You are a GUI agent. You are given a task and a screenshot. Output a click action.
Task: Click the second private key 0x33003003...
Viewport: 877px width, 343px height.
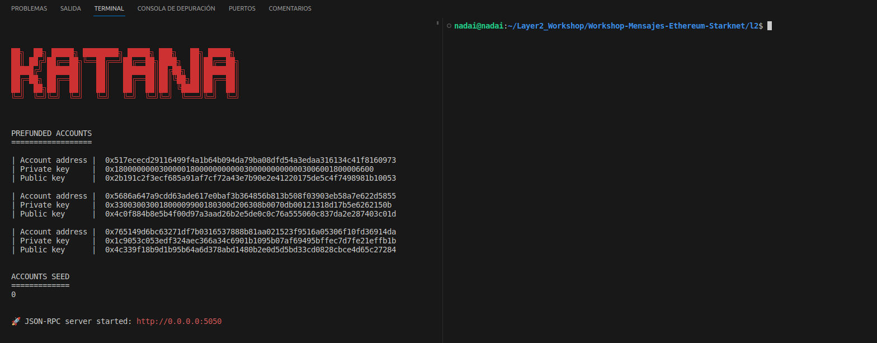[x=248, y=205]
